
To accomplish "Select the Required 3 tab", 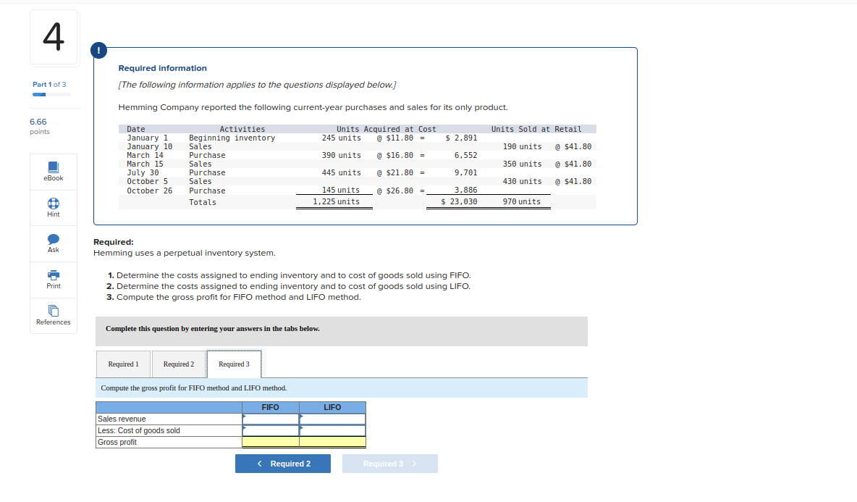I will coord(234,364).
